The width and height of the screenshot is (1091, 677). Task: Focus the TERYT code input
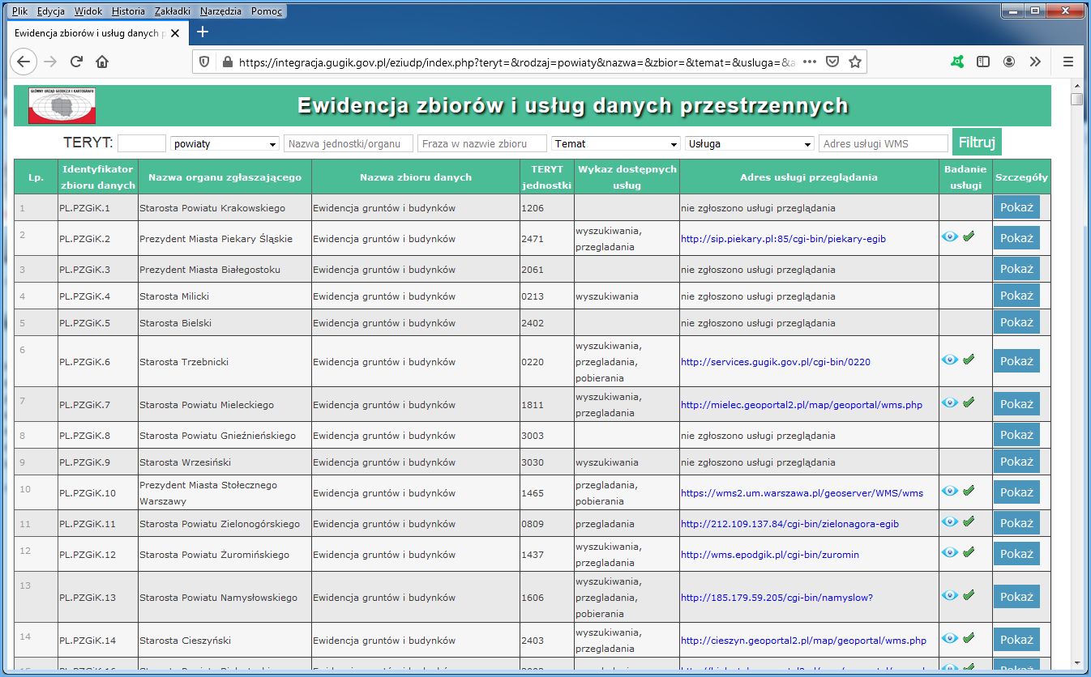[142, 143]
